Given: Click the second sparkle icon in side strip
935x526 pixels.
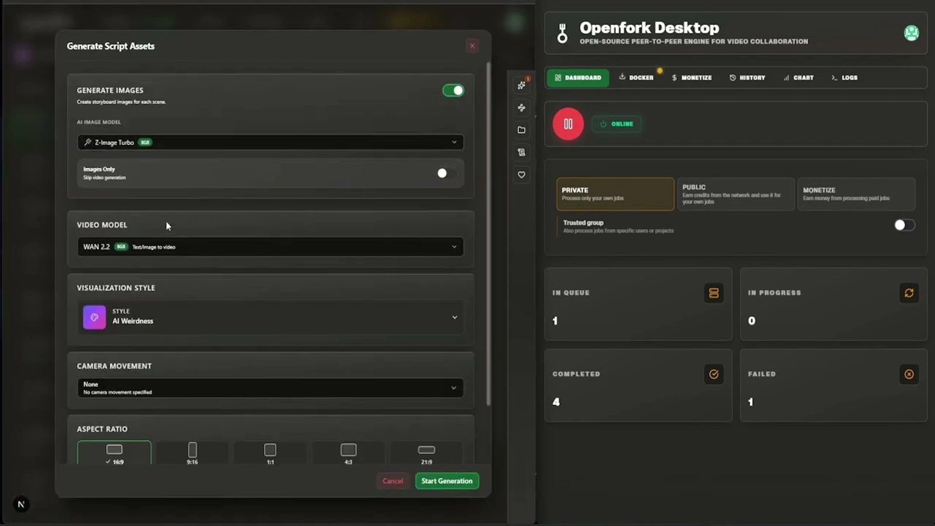Looking at the screenshot, I should (x=521, y=108).
